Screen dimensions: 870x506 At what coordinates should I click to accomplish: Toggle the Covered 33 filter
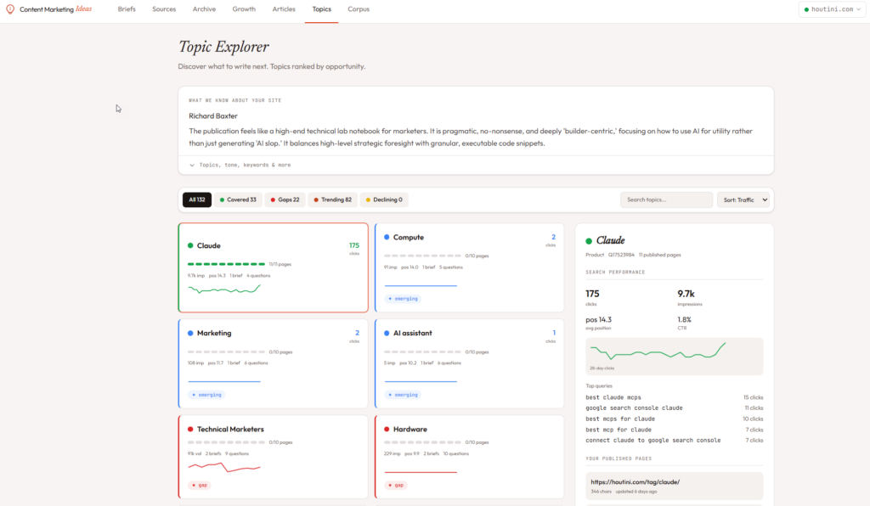coord(238,200)
